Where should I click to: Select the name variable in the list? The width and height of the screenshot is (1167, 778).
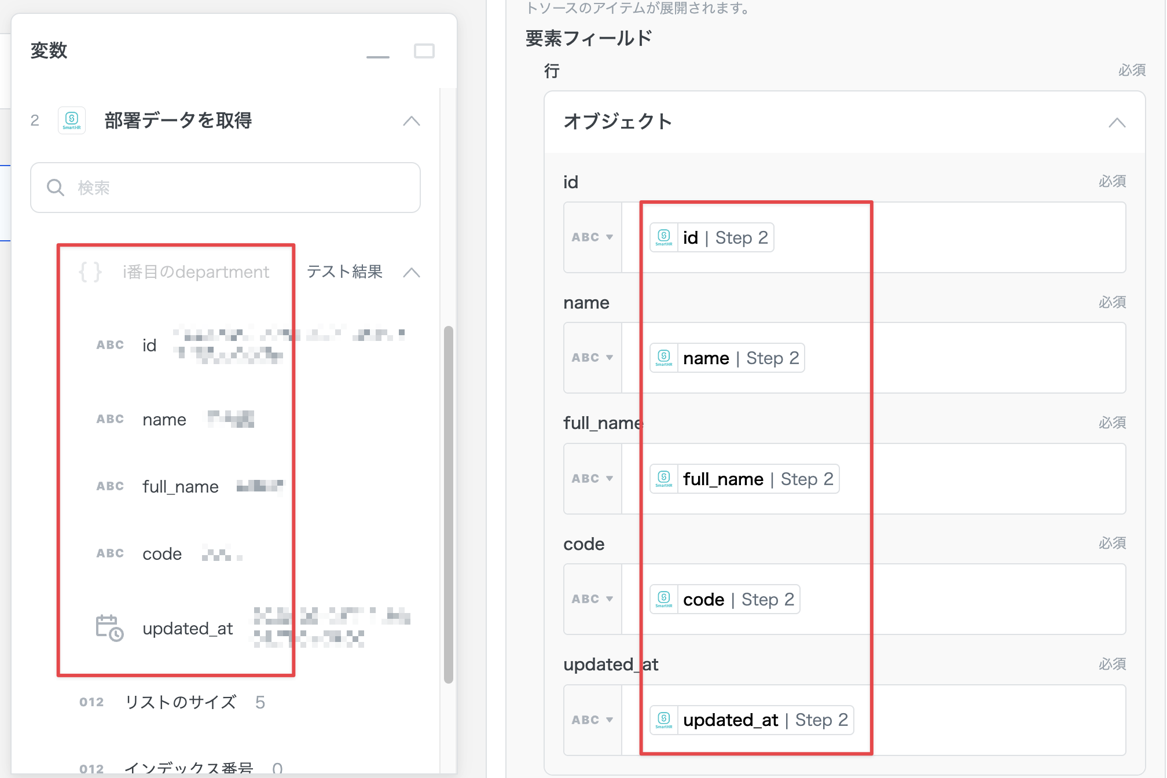(x=164, y=419)
